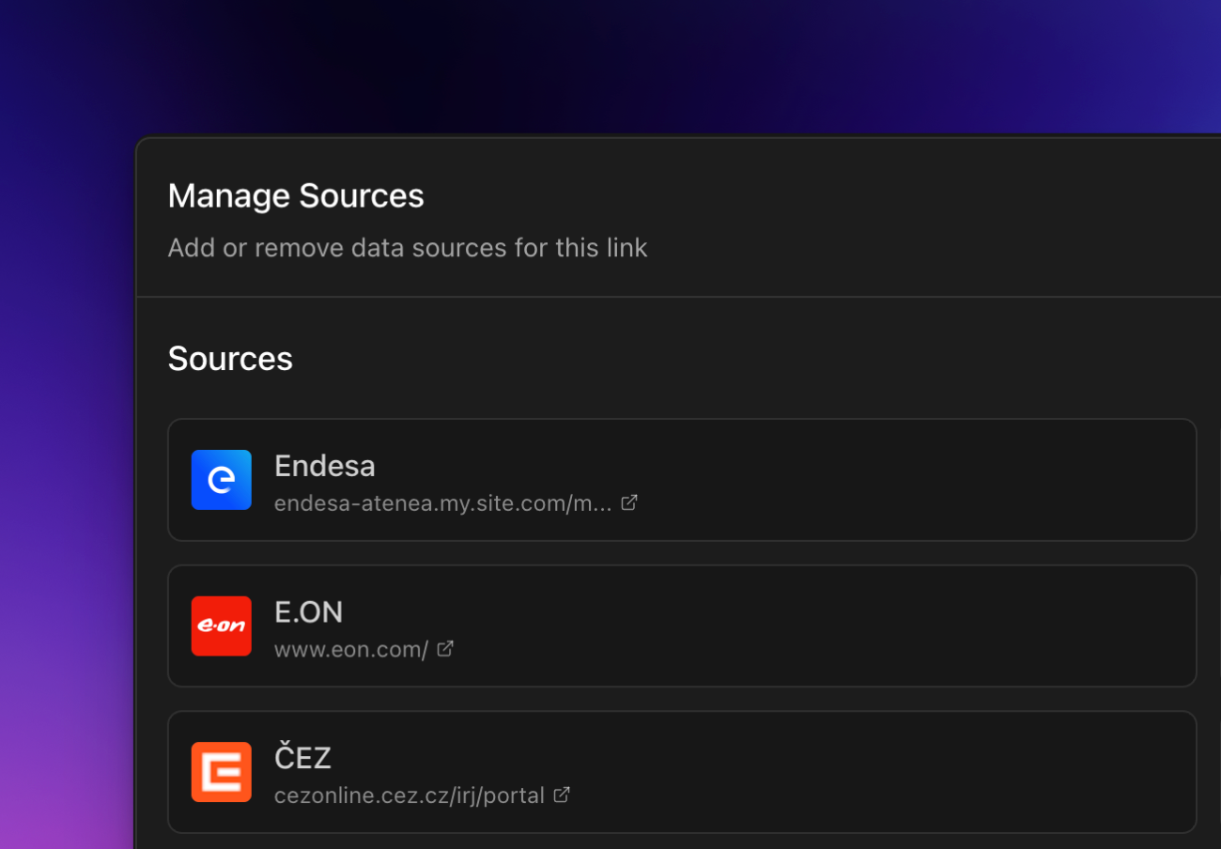Select the ČEZ source name
The height and width of the screenshot is (849, 1221).
(x=302, y=758)
